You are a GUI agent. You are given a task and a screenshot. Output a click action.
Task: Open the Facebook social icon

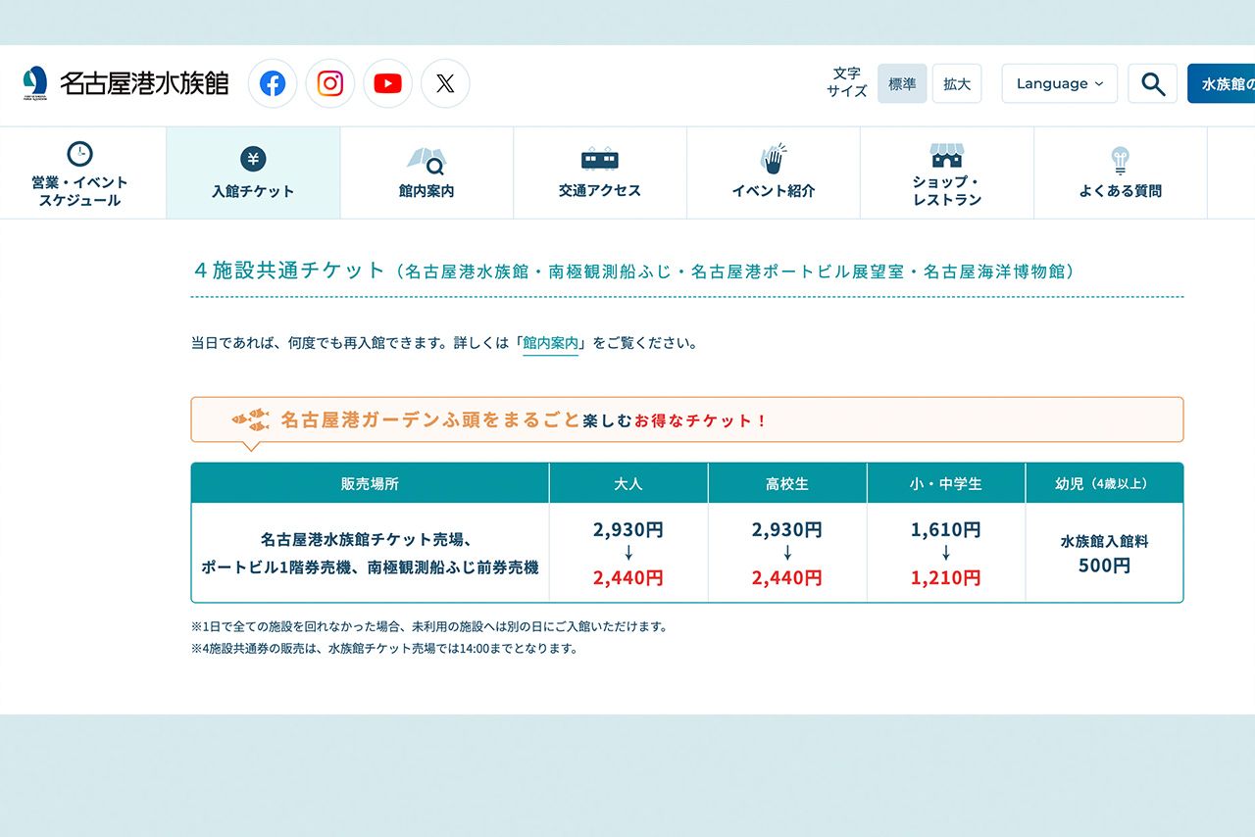(273, 83)
